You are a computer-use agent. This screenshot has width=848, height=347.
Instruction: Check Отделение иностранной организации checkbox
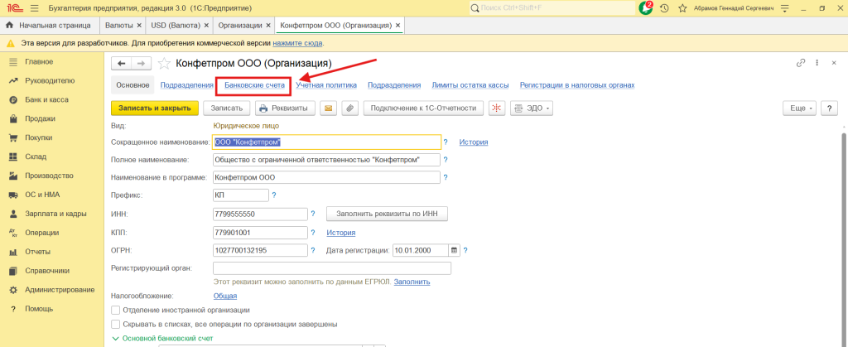115,311
